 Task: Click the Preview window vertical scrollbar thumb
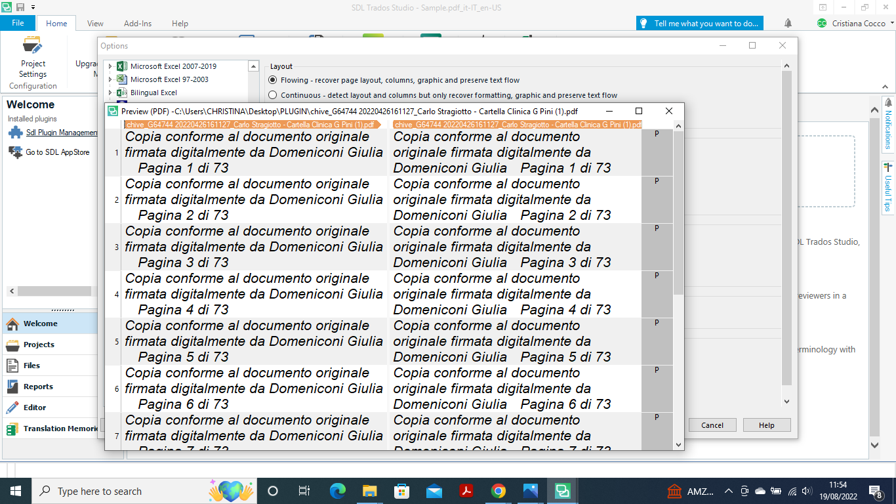(679, 213)
